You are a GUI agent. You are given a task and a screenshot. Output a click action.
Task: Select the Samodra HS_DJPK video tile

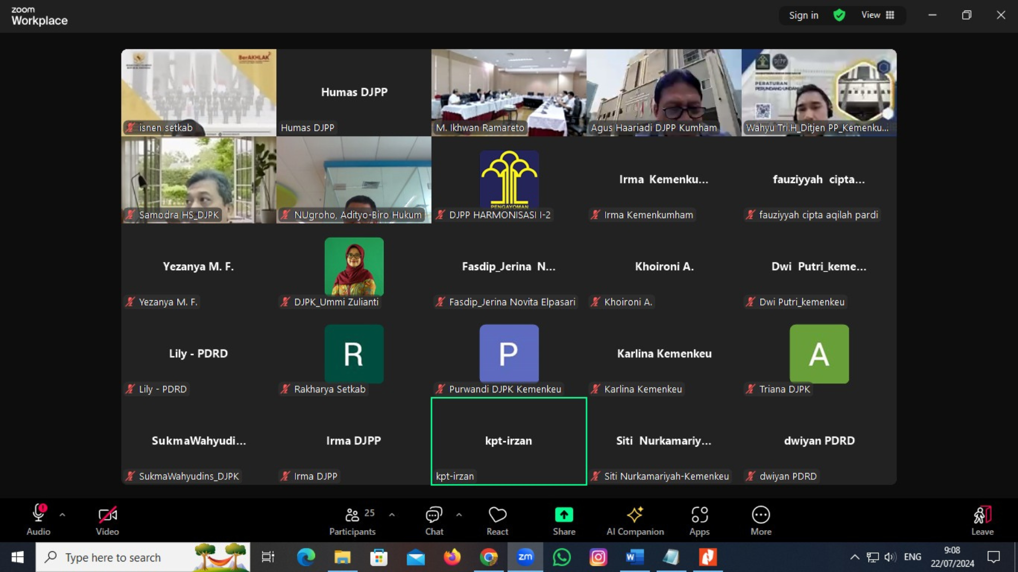pyautogui.click(x=199, y=180)
